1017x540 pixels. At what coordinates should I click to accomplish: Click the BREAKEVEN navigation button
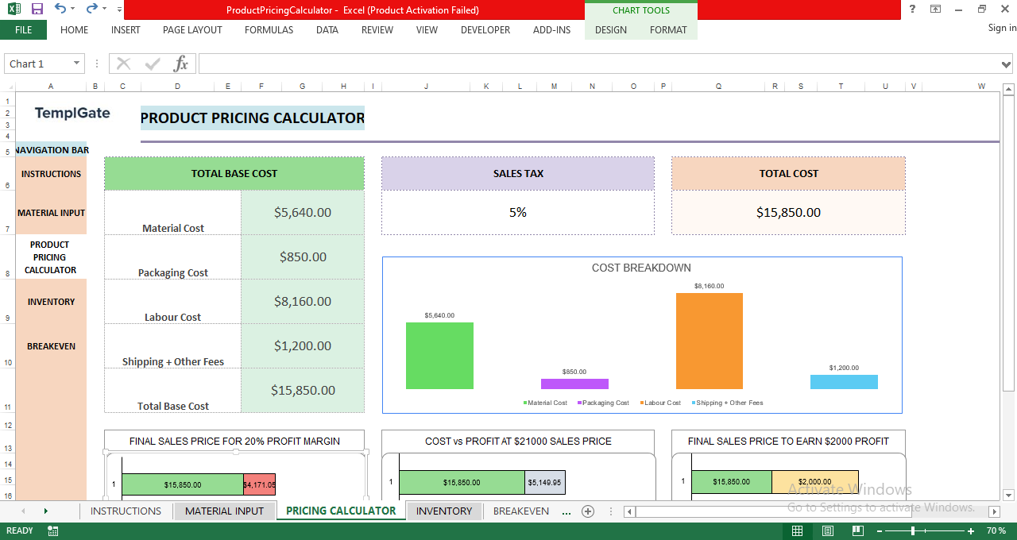pyautogui.click(x=51, y=346)
